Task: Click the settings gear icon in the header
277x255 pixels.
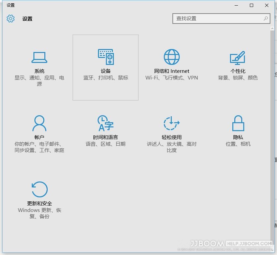Action: coord(11,19)
